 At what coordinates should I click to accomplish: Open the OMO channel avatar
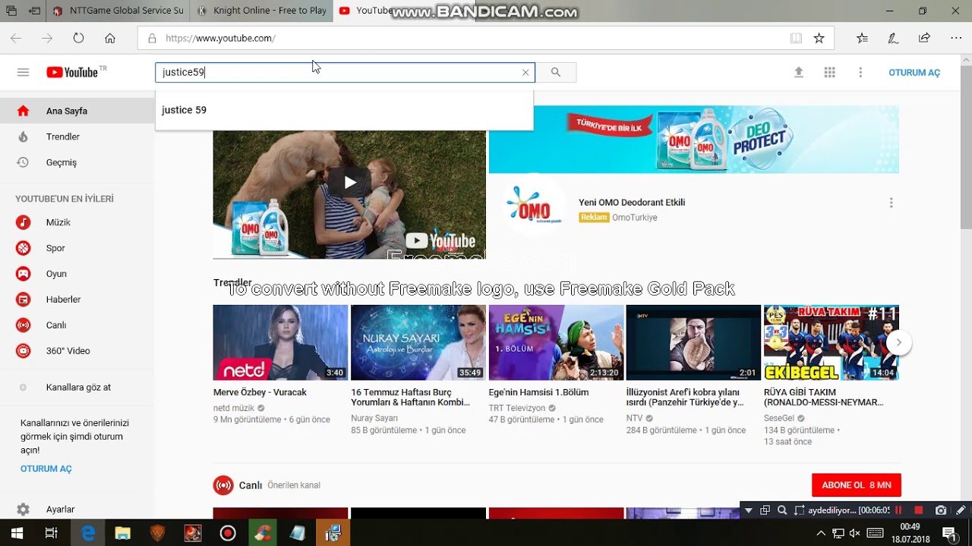click(x=535, y=206)
